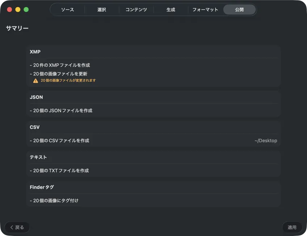307x236 pixels.
Task: Click the CSV section header
Action: point(34,127)
